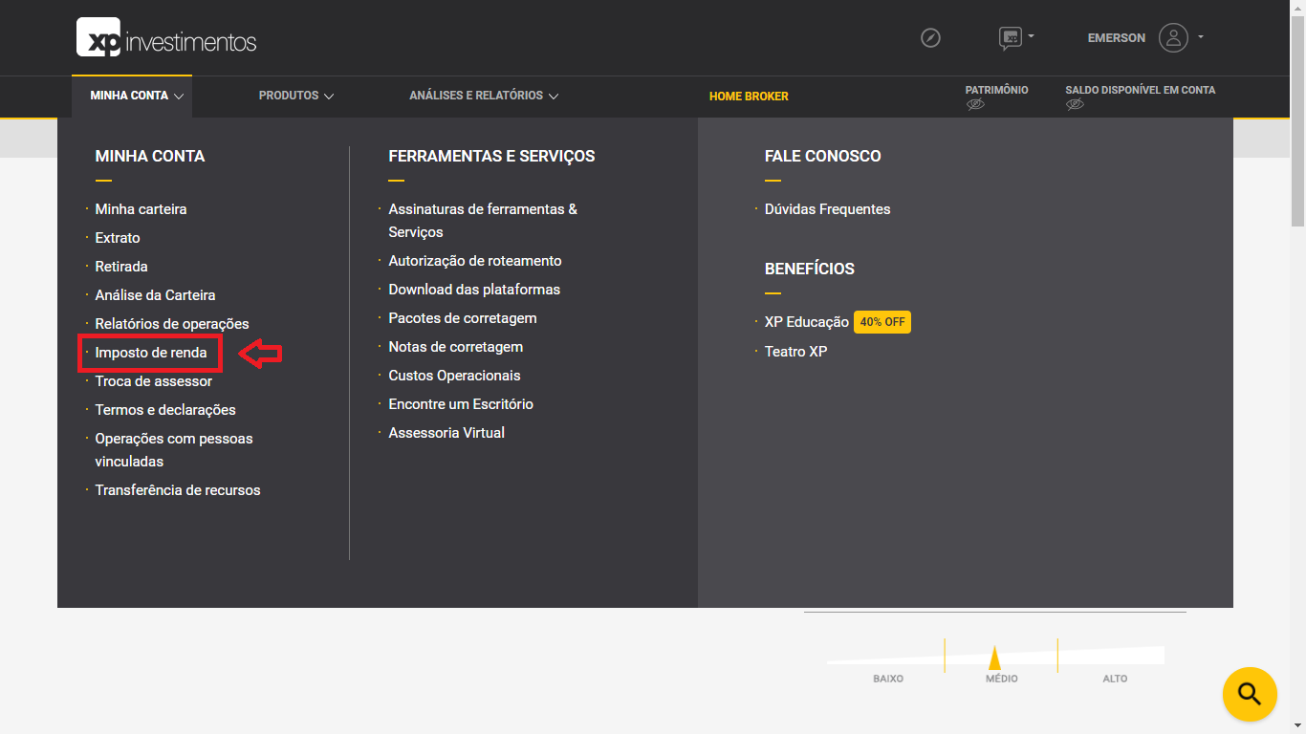This screenshot has width=1306, height=734.
Task: Open Notas de corretagem
Action: 456,347
